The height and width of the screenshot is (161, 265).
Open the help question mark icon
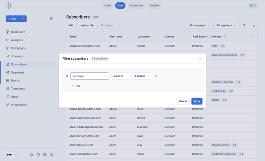[38, 155]
